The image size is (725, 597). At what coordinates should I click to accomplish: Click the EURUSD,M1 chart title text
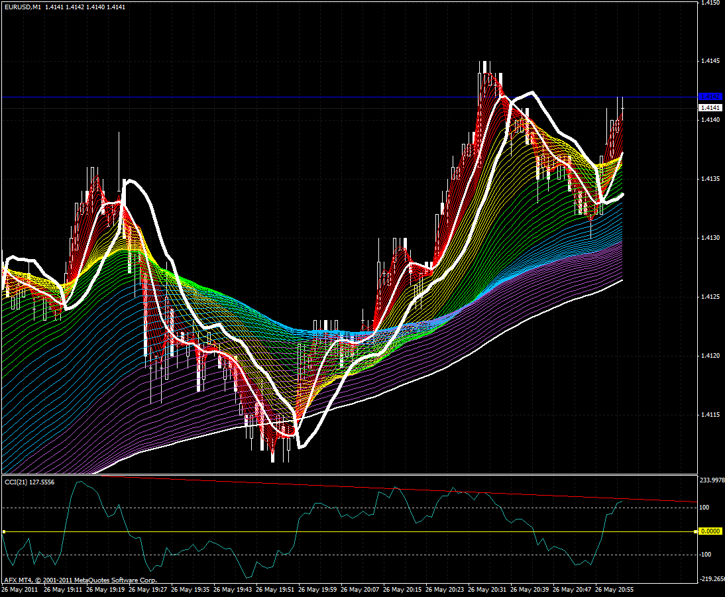pyautogui.click(x=23, y=7)
